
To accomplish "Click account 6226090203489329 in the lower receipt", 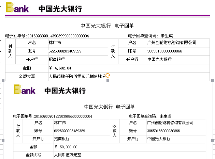I will click(x=70, y=131).
